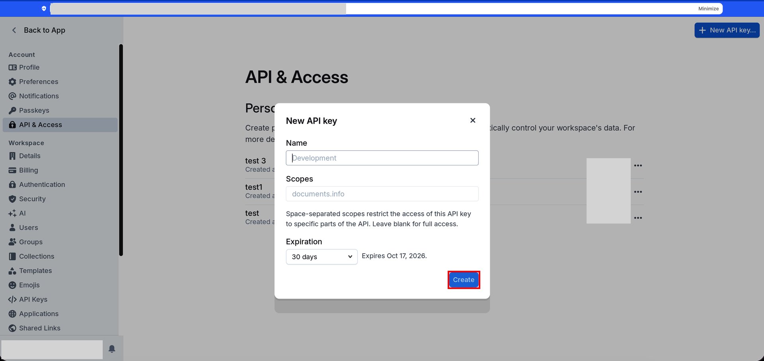Click the Preferences gear icon
The width and height of the screenshot is (764, 361).
coord(12,82)
